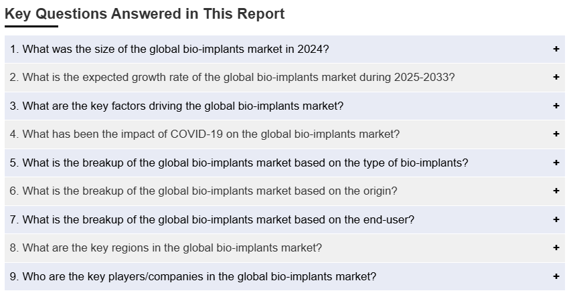The image size is (569, 295).
Task: Open the key regions question row
Action: click(x=165, y=248)
